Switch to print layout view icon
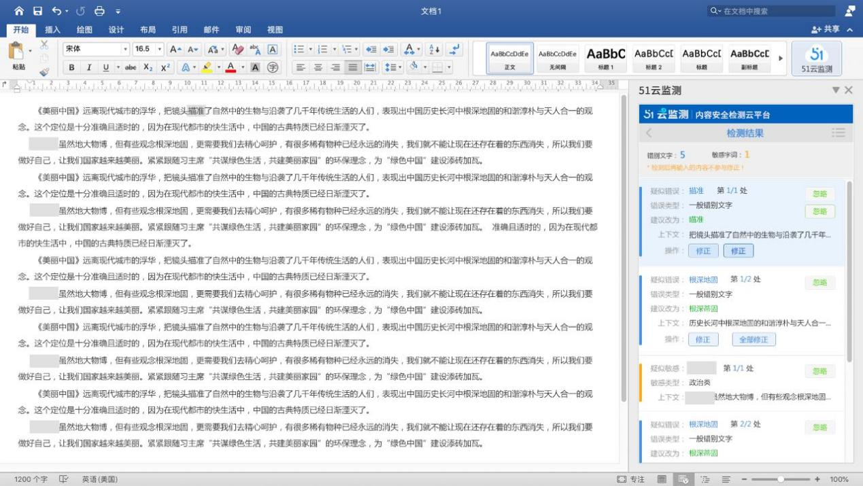This screenshot has height=486, width=863. [x=662, y=479]
